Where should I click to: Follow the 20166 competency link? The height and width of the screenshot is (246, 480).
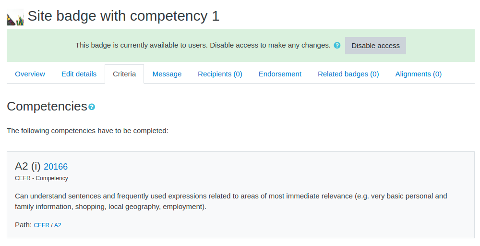coord(56,167)
